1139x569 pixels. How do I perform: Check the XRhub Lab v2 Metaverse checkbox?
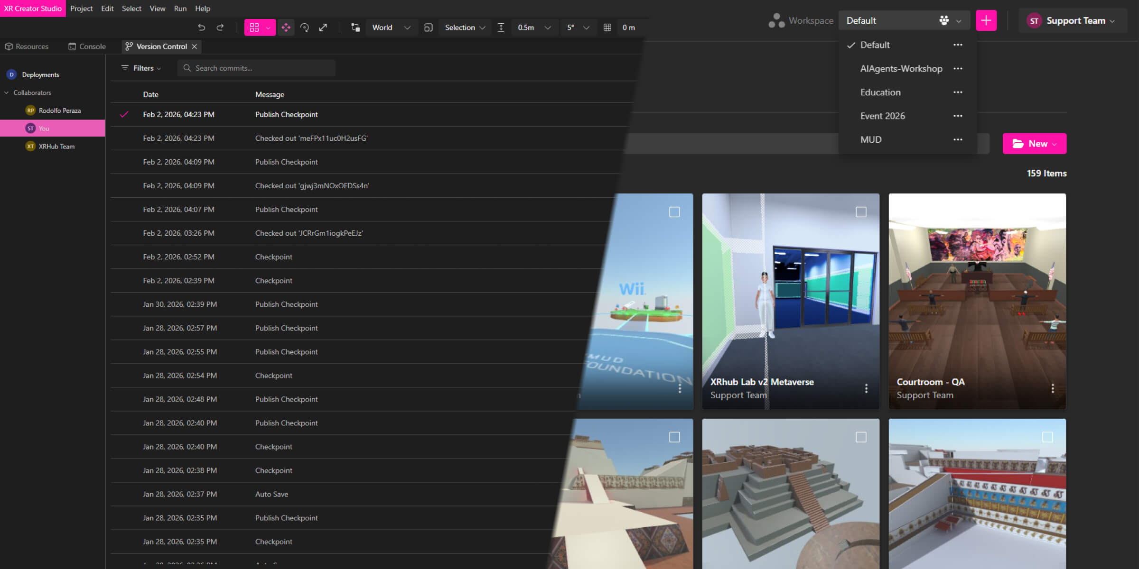(861, 212)
